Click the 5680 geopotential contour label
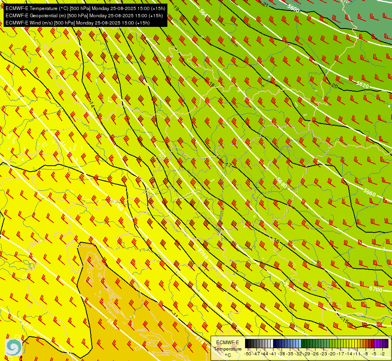Image resolution: width=392 pixels, height=361 pixels. click(282, 183)
